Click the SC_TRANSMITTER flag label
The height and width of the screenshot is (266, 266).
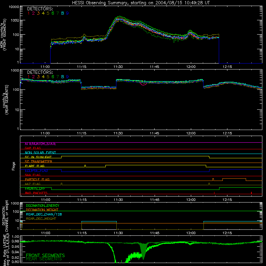pyautogui.click(x=39, y=162)
